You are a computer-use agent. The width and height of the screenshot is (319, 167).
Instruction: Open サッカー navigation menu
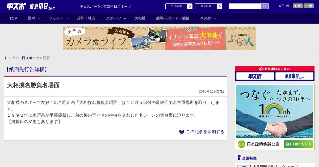[56, 18]
